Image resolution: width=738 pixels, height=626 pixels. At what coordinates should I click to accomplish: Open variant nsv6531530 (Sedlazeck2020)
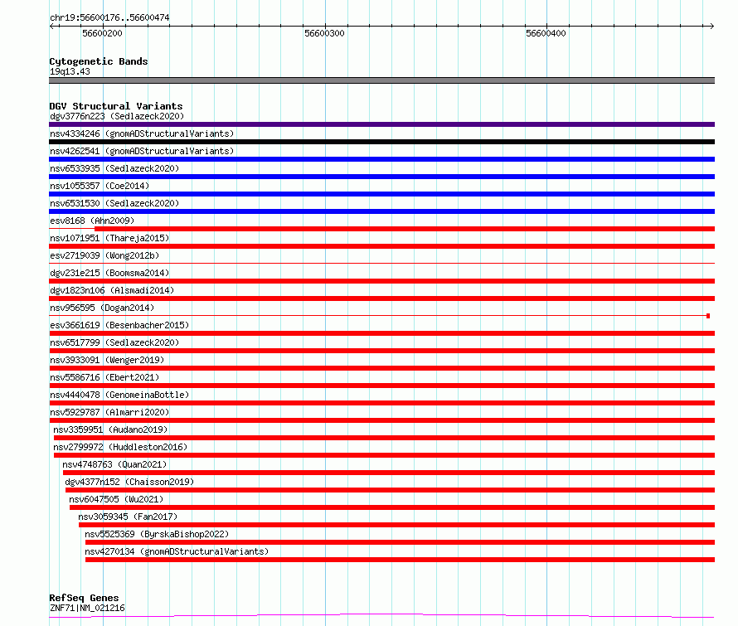pos(114,203)
